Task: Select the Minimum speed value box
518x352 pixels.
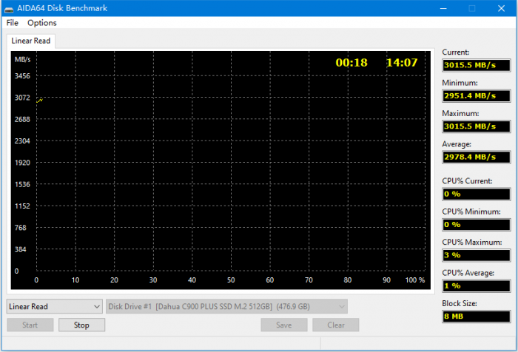Action: (x=476, y=96)
